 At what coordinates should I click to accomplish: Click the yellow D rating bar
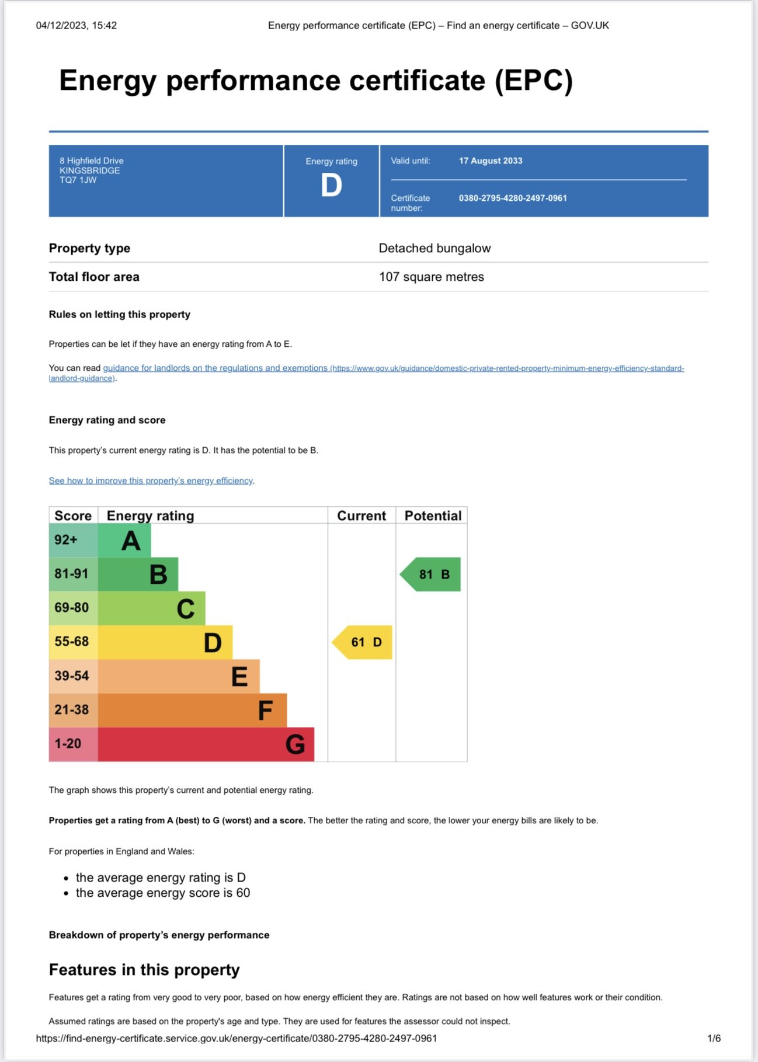click(x=165, y=642)
